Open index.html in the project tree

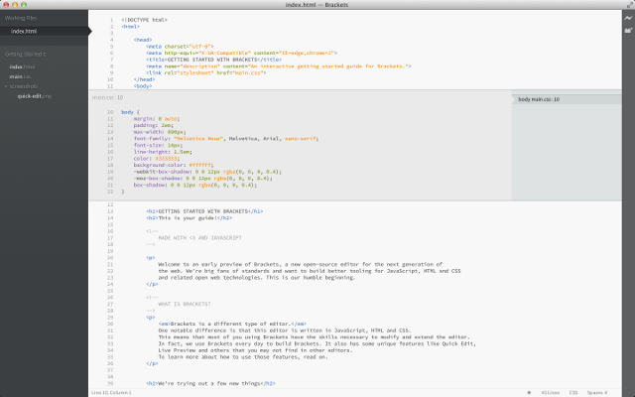(19, 66)
